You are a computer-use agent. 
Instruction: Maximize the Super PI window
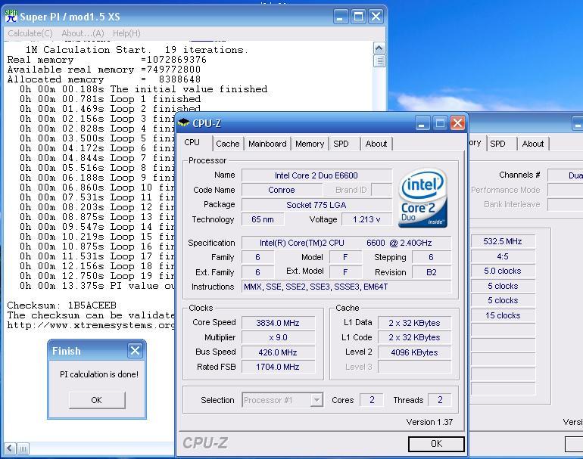tap(358, 17)
